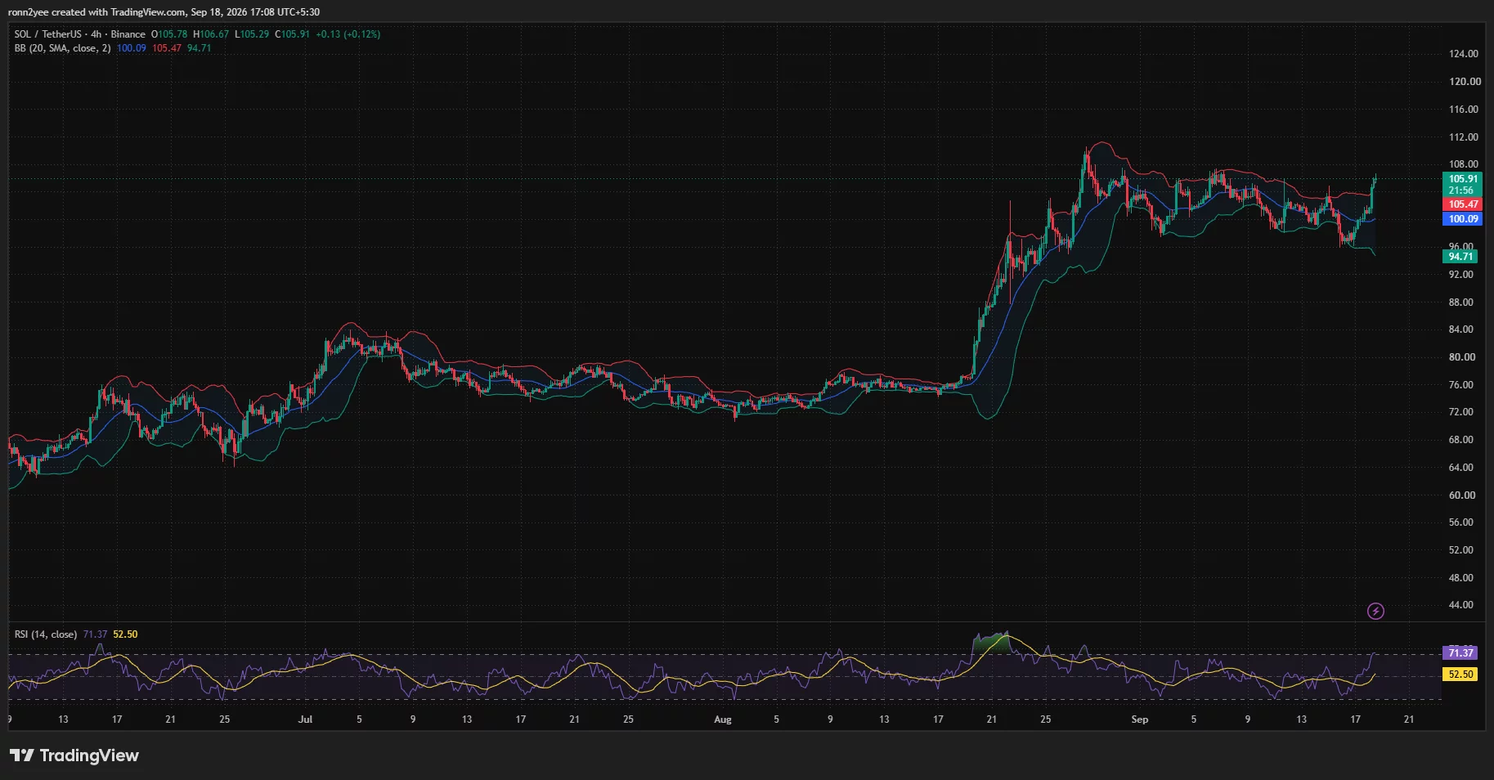Click the high value H106.67

211,34
